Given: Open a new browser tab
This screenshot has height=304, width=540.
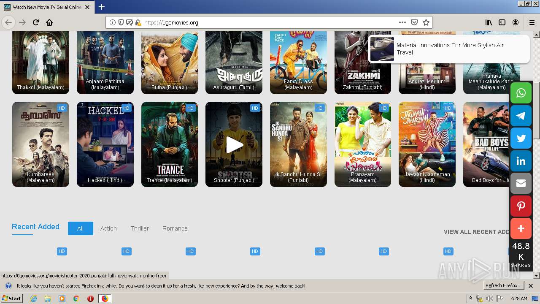Looking at the screenshot, I should pos(102,7).
